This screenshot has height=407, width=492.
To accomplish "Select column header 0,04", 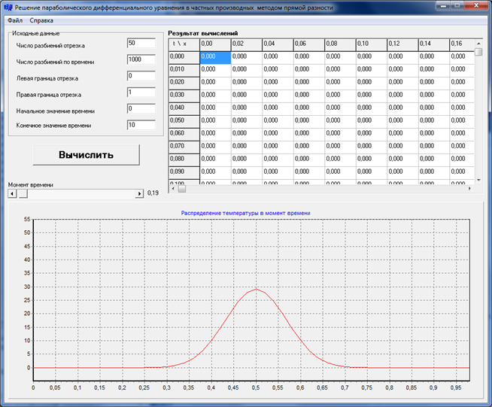I will tap(278, 45).
